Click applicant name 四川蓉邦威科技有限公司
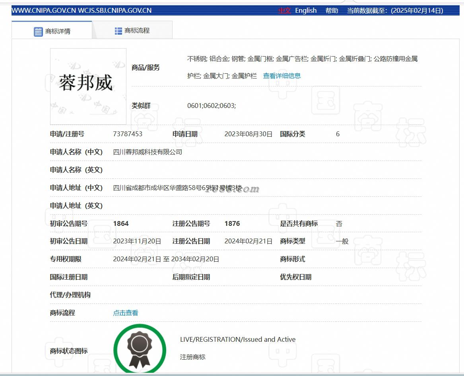 (x=148, y=152)
